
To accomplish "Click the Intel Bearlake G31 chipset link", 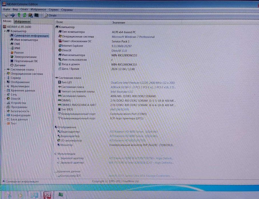I will click(122, 92).
